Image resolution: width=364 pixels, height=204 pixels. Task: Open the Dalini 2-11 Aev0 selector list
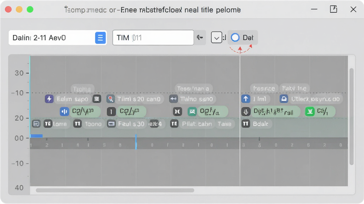(100, 38)
